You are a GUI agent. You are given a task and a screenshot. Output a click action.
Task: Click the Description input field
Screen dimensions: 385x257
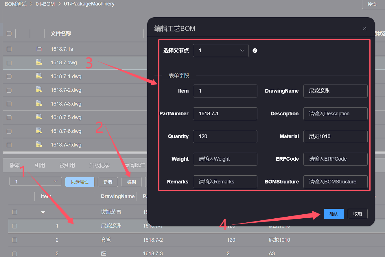point(336,114)
